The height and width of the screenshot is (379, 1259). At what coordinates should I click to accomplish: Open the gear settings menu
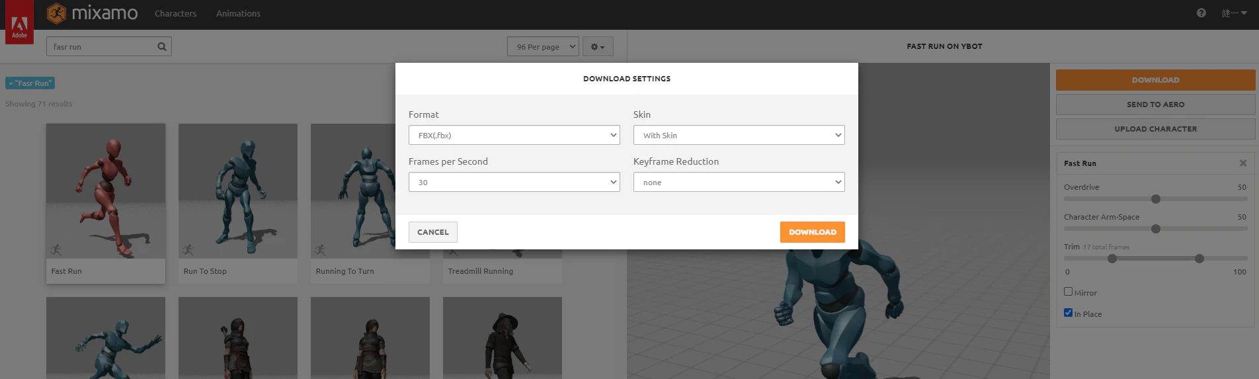(x=598, y=47)
